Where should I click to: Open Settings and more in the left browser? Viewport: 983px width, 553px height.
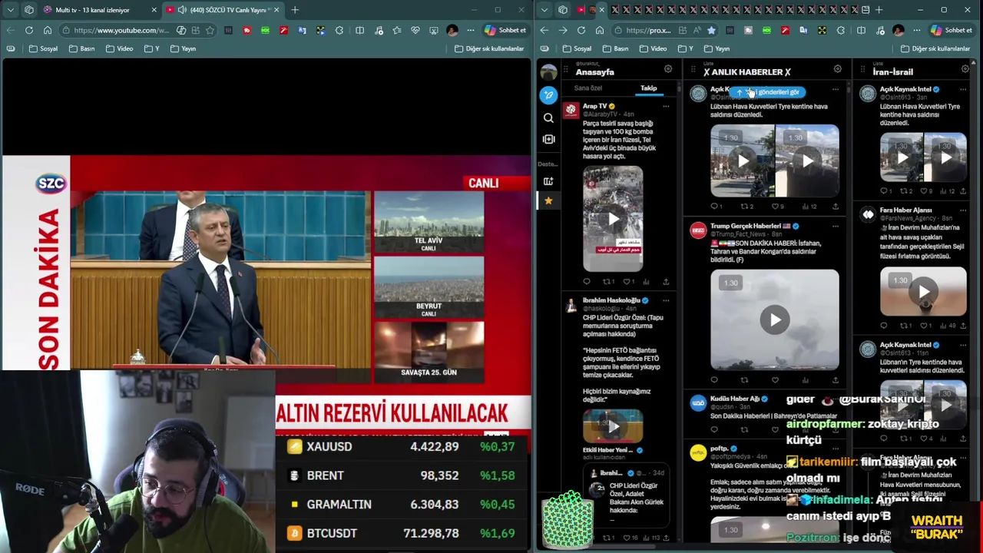tap(470, 30)
